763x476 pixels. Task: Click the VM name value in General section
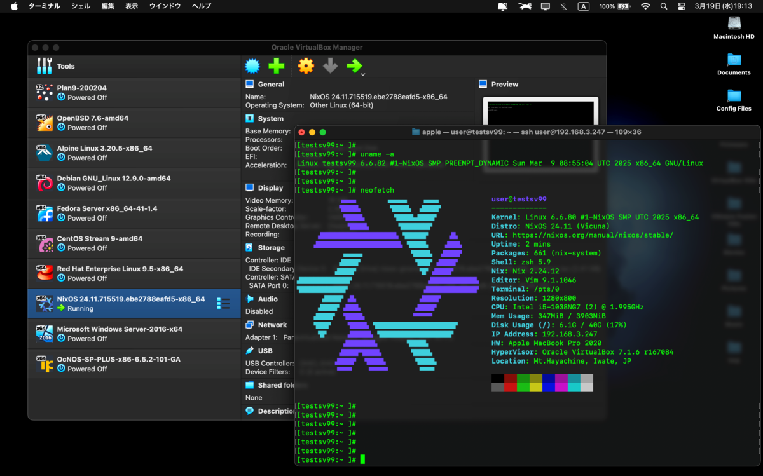[x=378, y=97]
